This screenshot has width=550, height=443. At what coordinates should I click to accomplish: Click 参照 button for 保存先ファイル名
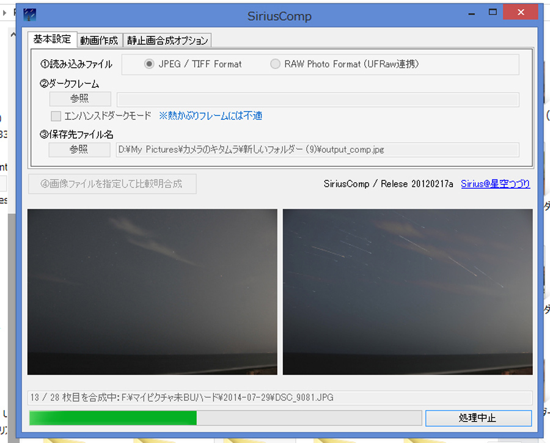pos(79,150)
